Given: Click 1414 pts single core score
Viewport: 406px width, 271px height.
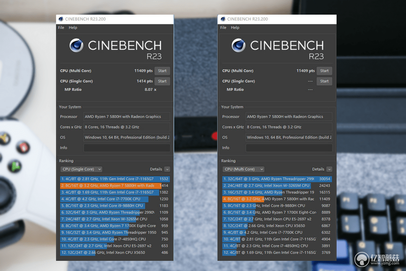Looking at the screenshot, I should point(145,81).
